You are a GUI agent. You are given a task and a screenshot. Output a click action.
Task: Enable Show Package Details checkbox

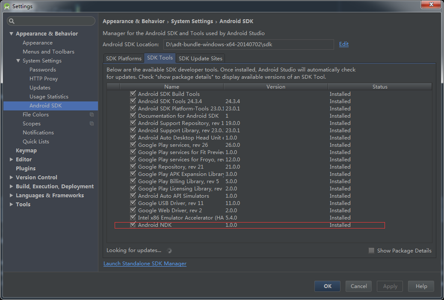[371, 250]
